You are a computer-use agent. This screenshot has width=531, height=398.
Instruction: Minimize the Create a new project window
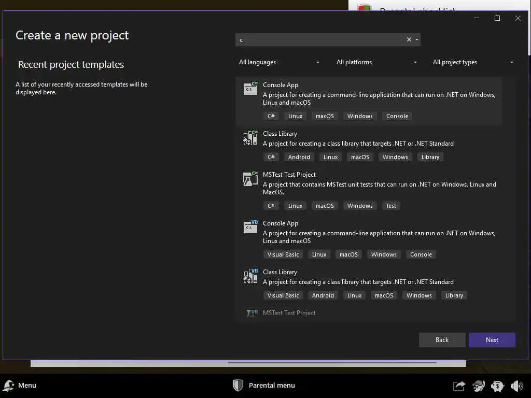(x=477, y=18)
